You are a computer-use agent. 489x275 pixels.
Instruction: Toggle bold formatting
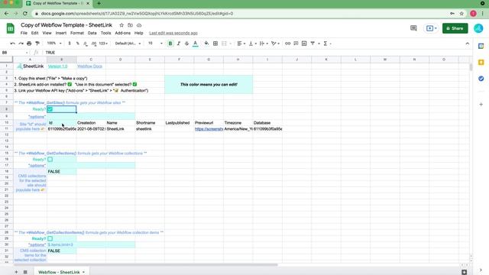(170, 44)
